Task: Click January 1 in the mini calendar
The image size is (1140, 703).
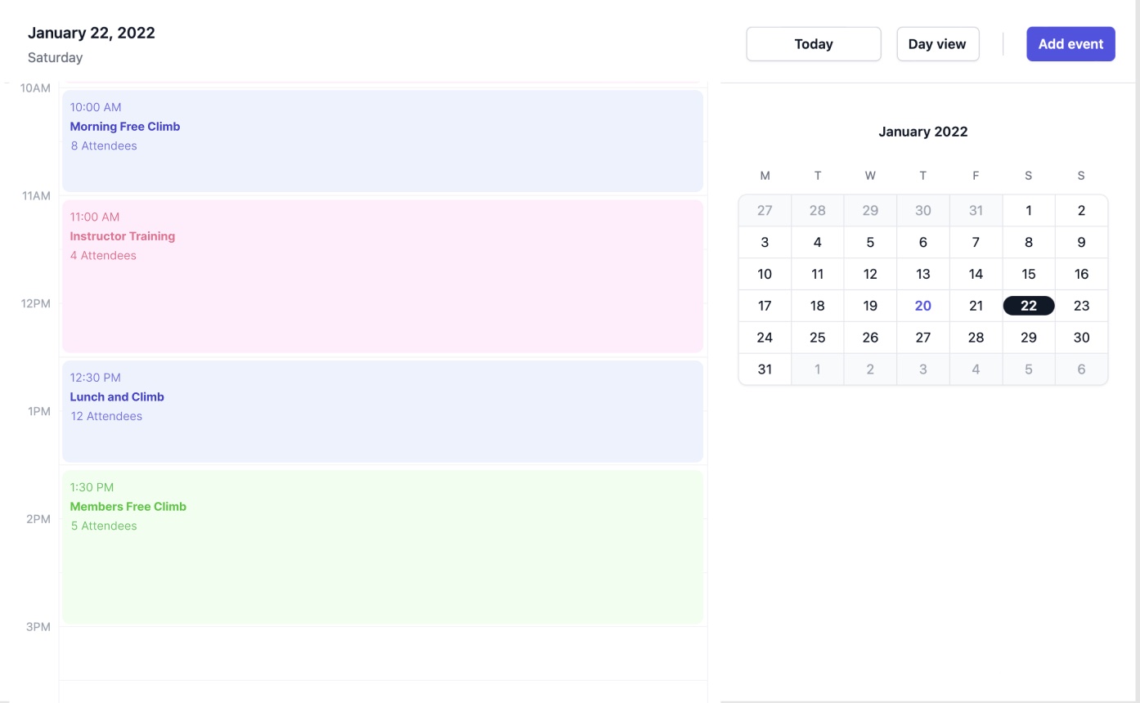Action: [x=1028, y=210]
